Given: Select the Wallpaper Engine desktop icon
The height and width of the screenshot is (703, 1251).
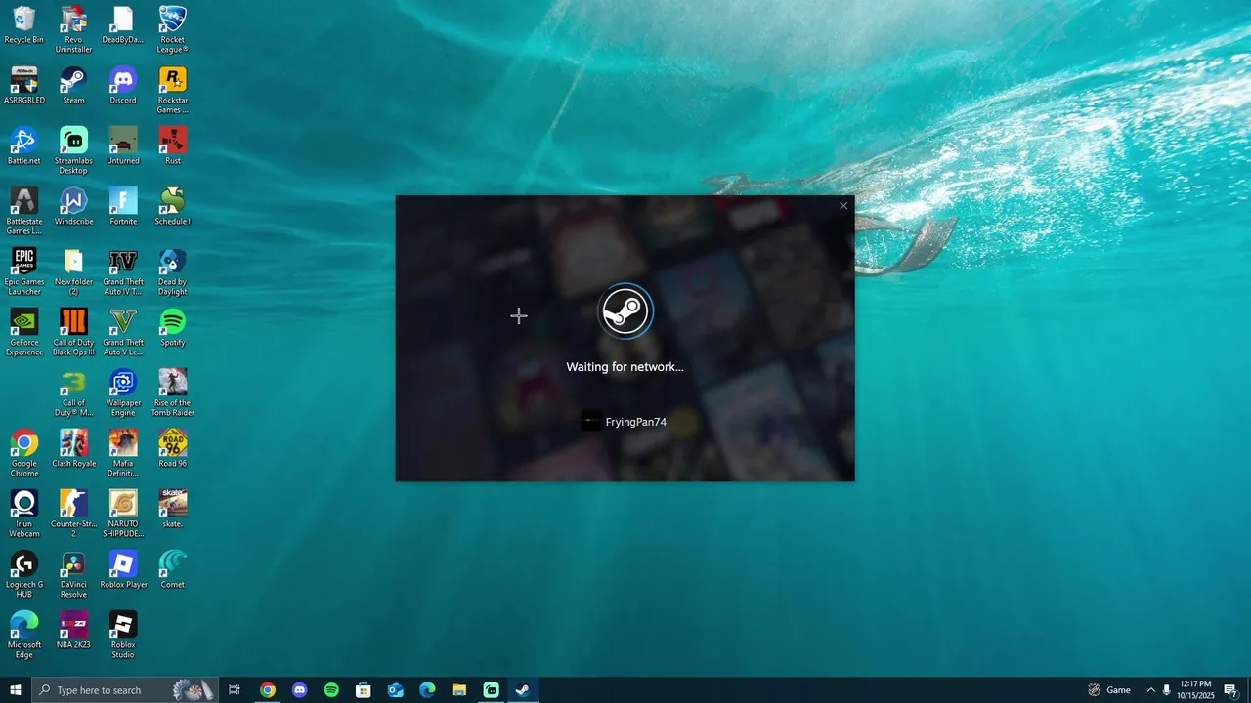Looking at the screenshot, I should click(x=123, y=393).
